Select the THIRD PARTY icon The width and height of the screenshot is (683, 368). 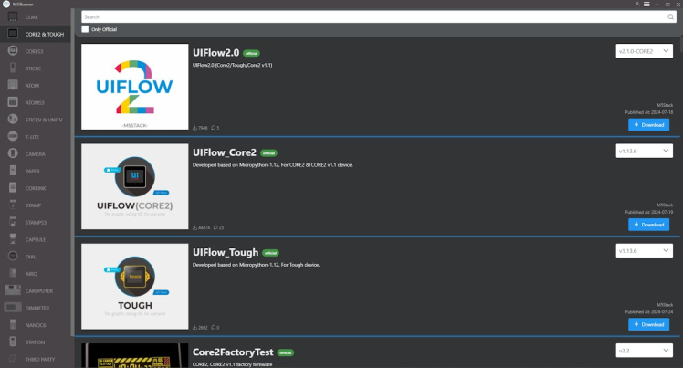(x=13, y=359)
